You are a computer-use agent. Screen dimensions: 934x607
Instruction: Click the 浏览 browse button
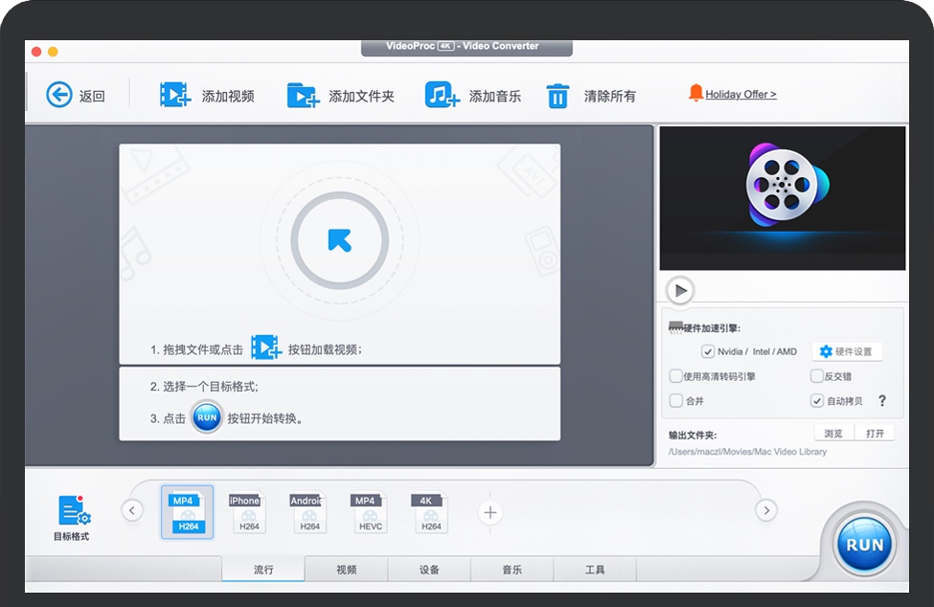point(832,433)
